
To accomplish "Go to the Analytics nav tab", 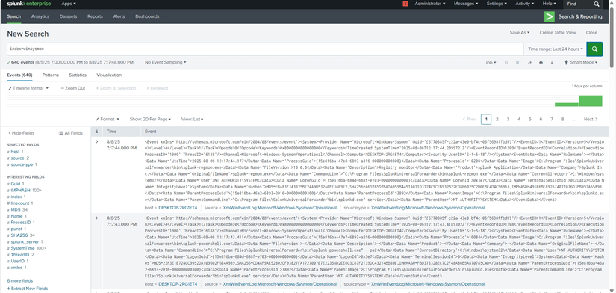I will tap(40, 17).
